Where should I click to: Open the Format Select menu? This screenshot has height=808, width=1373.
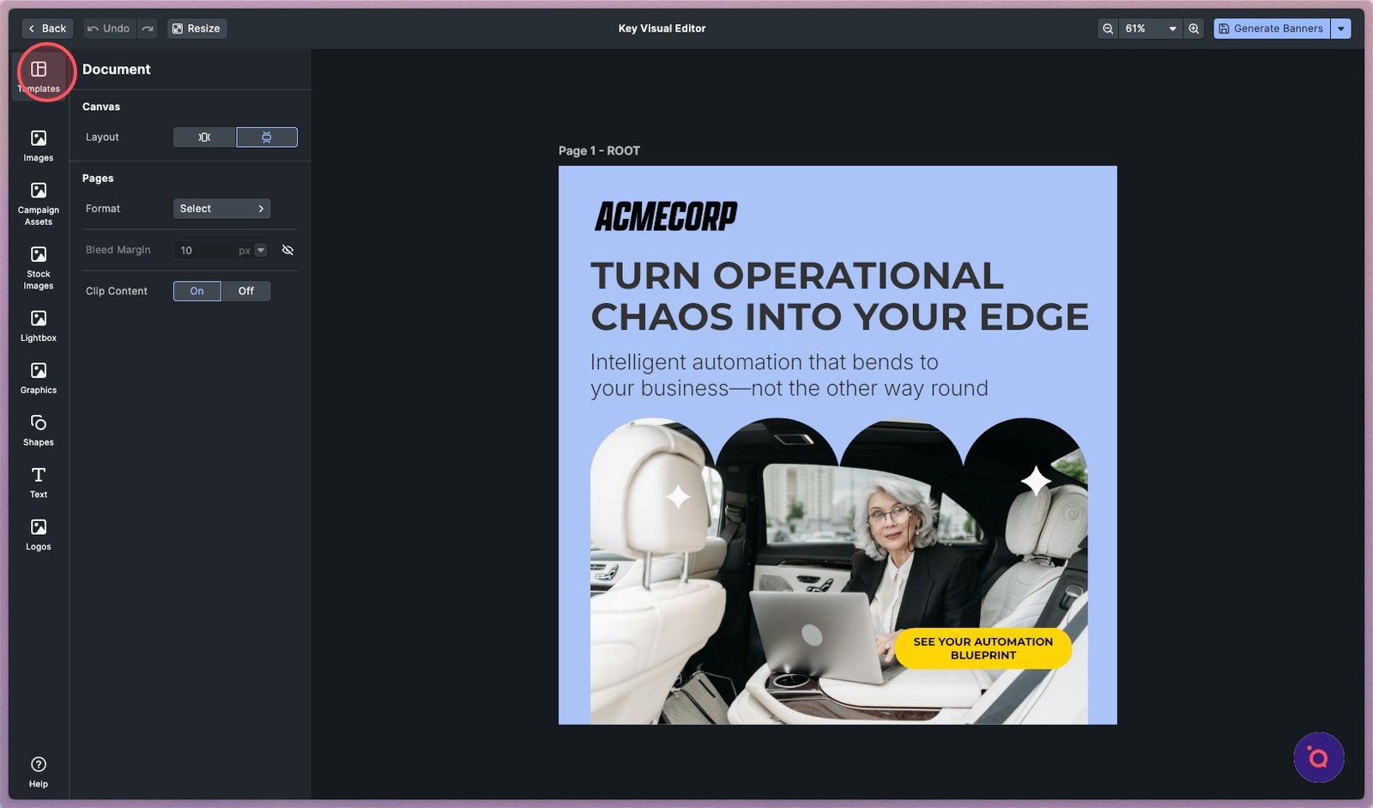pyautogui.click(x=221, y=209)
